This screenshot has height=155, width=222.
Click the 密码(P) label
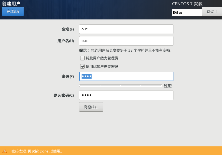point(68,76)
